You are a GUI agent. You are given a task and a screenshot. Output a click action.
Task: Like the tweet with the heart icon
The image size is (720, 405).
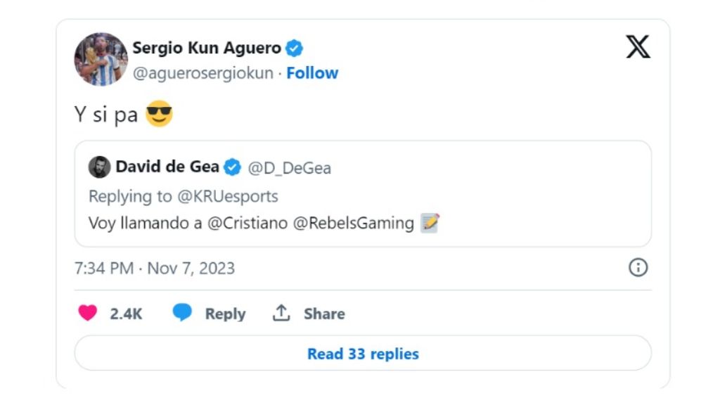(x=89, y=314)
